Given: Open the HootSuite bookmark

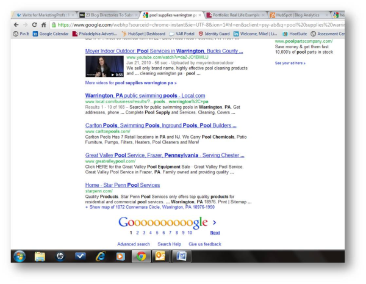Looking at the screenshot, I should (x=295, y=34).
